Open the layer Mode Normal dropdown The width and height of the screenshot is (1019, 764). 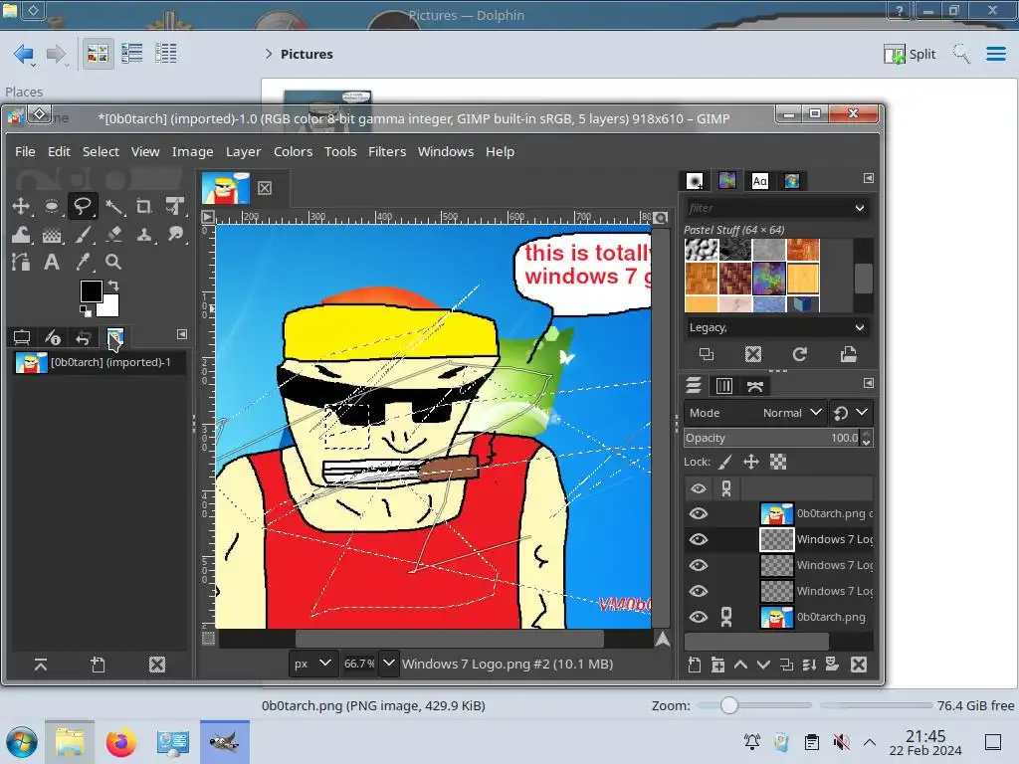(755, 413)
